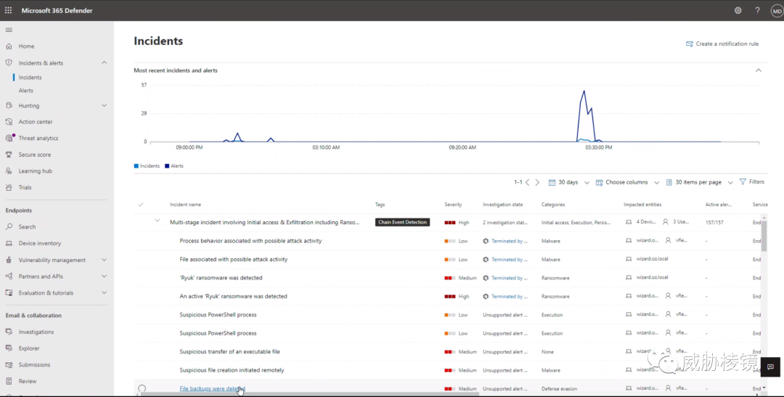The height and width of the screenshot is (397, 784).
Task: Click Create a notification rule
Action: point(722,44)
